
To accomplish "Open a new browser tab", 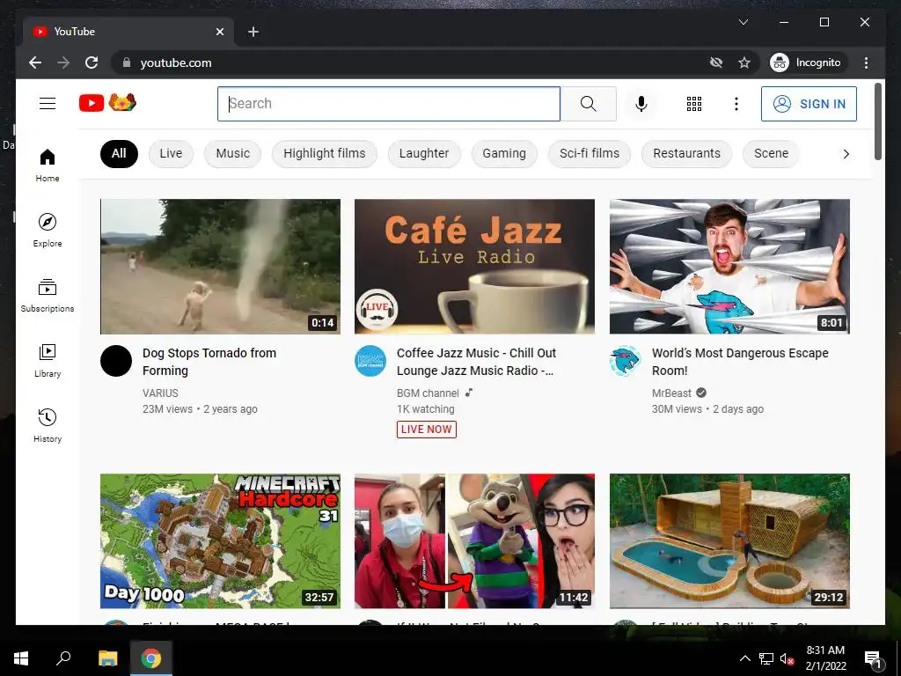I will pos(253,32).
